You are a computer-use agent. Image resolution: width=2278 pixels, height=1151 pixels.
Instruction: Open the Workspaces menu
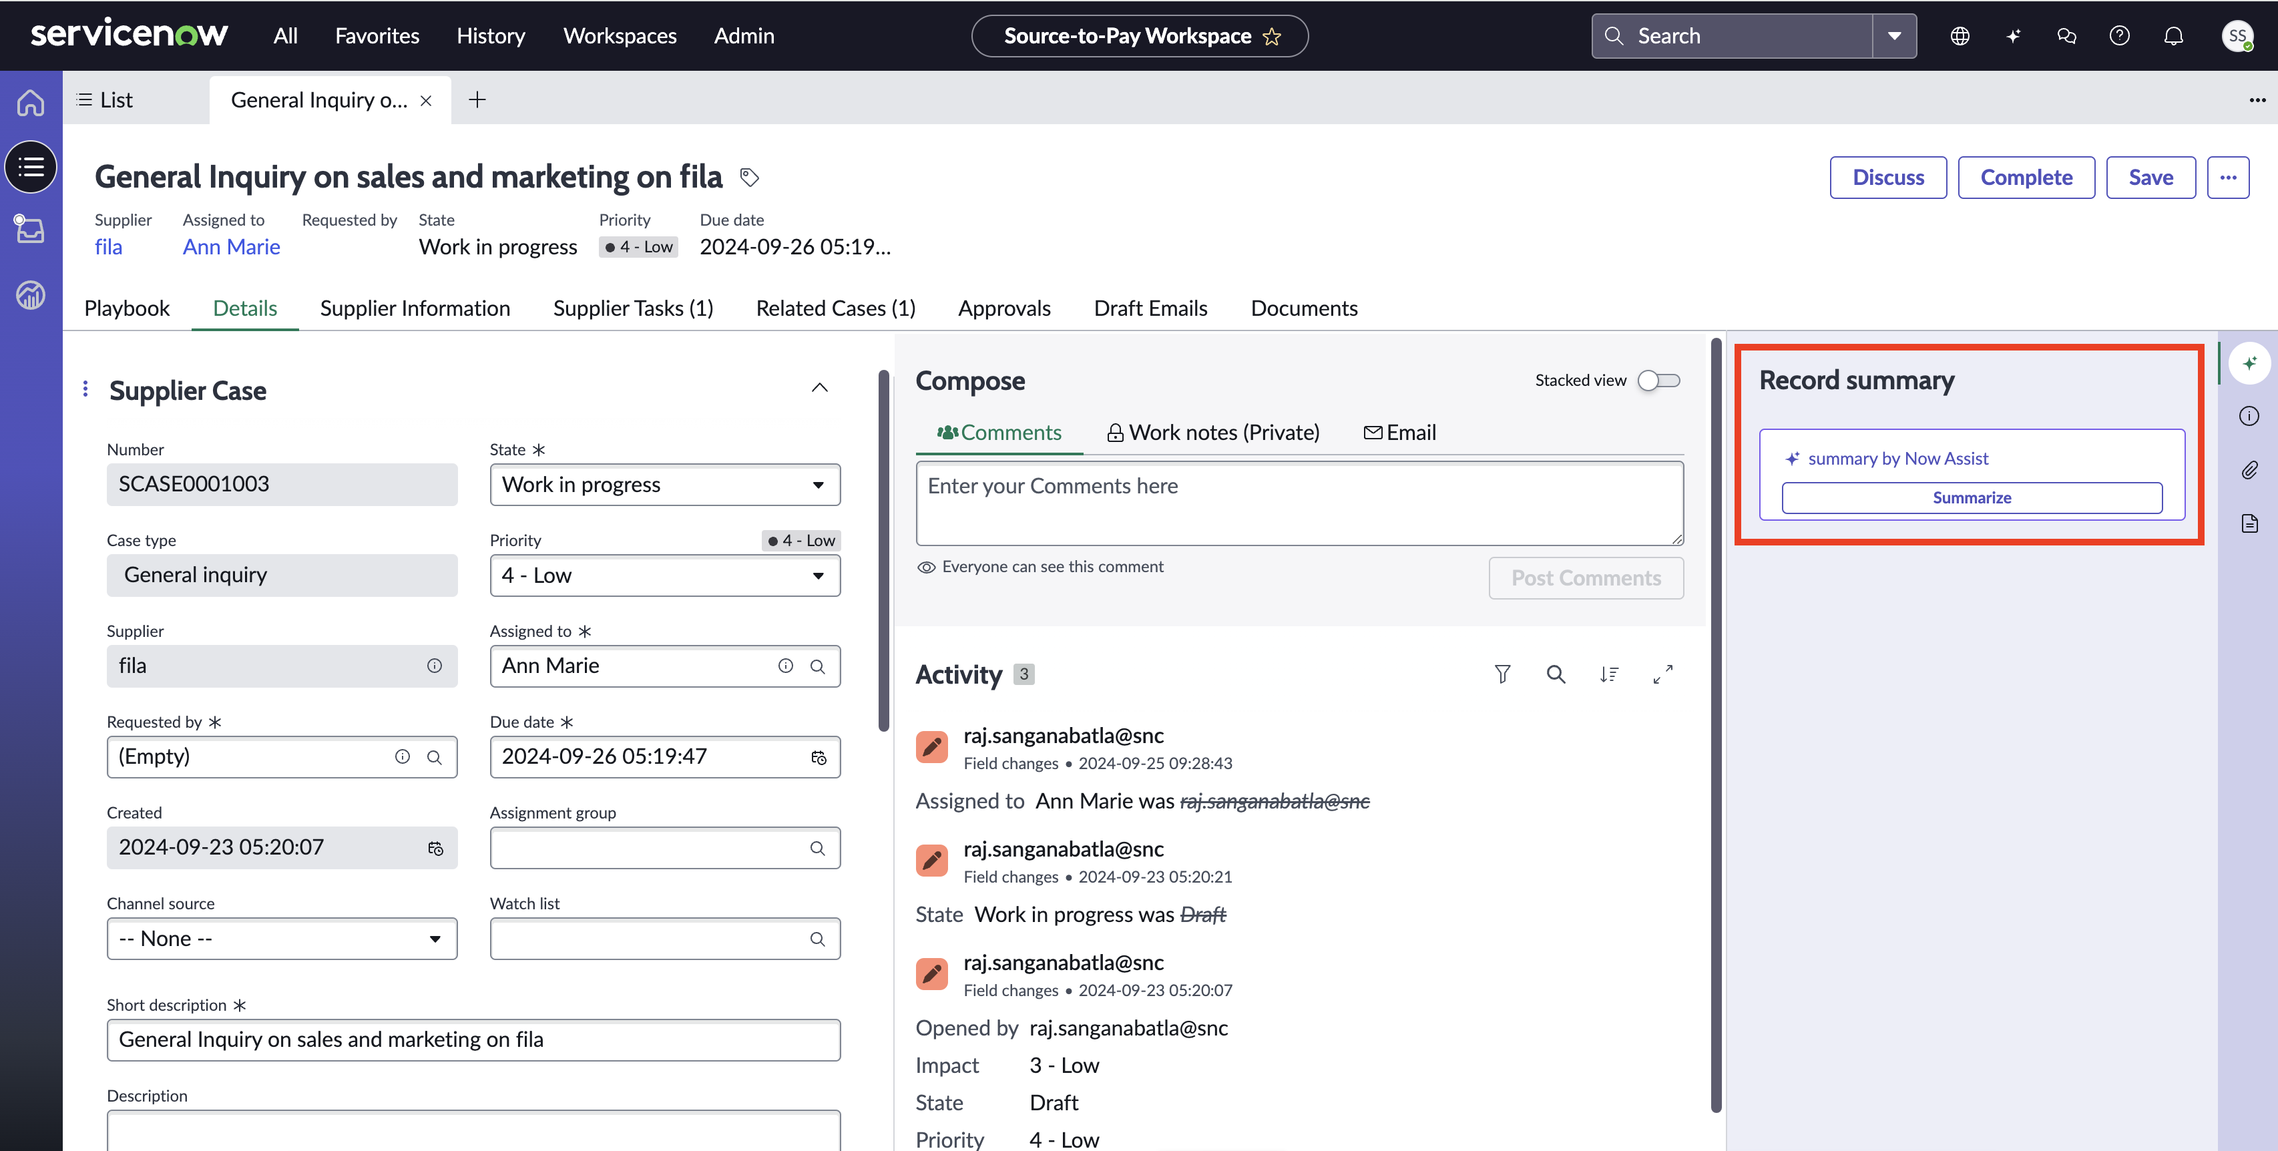tap(620, 36)
